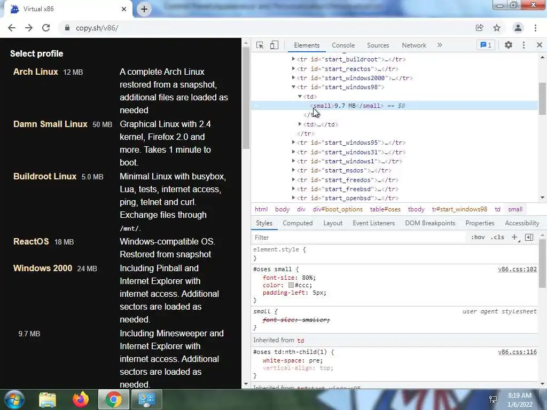Screen dimensions: 547x410
Task: Select Chrome taskbar button
Action: coord(114,399)
